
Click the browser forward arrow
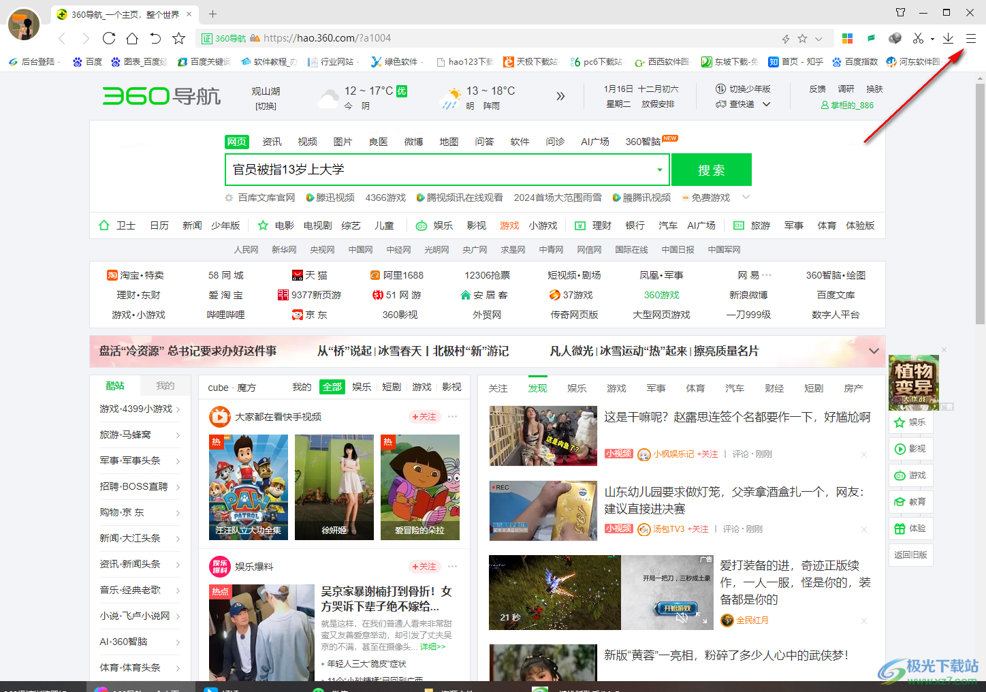click(85, 38)
